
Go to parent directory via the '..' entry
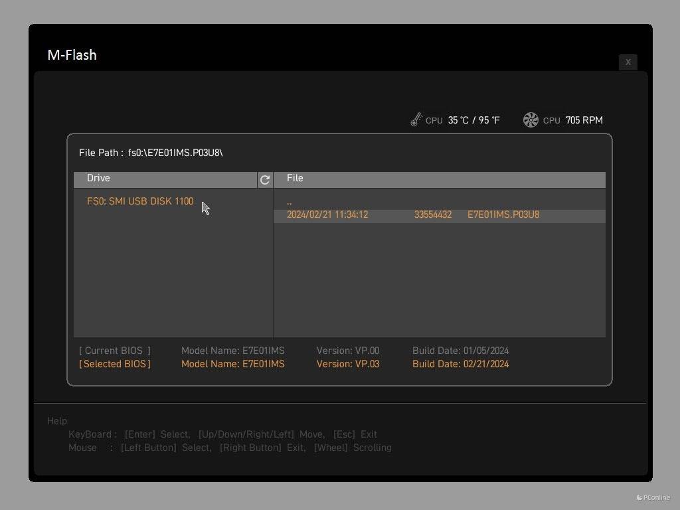coord(290,202)
